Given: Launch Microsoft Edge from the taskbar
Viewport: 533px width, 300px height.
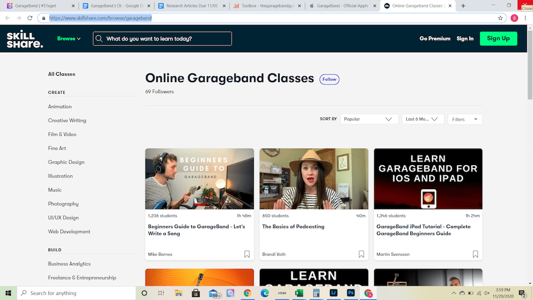Looking at the screenshot, I should 265,293.
